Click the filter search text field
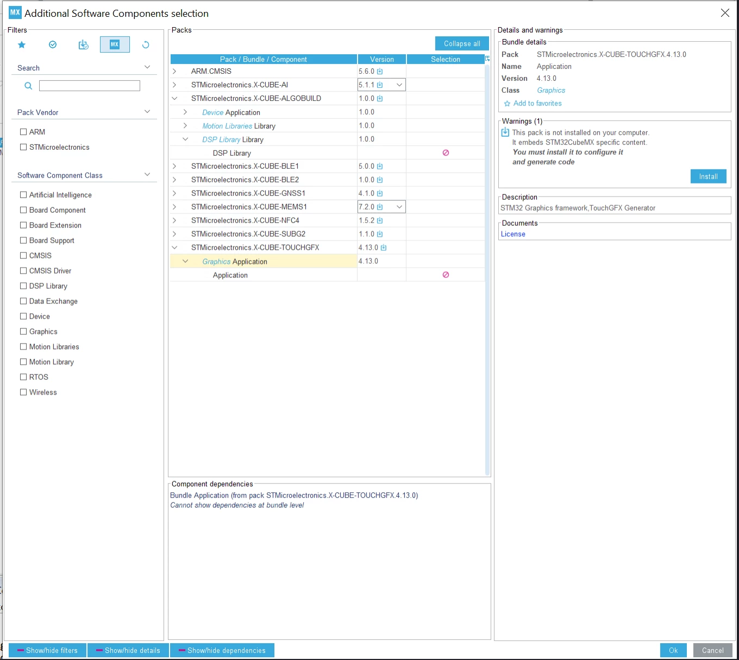Image resolution: width=739 pixels, height=660 pixels. pos(90,86)
